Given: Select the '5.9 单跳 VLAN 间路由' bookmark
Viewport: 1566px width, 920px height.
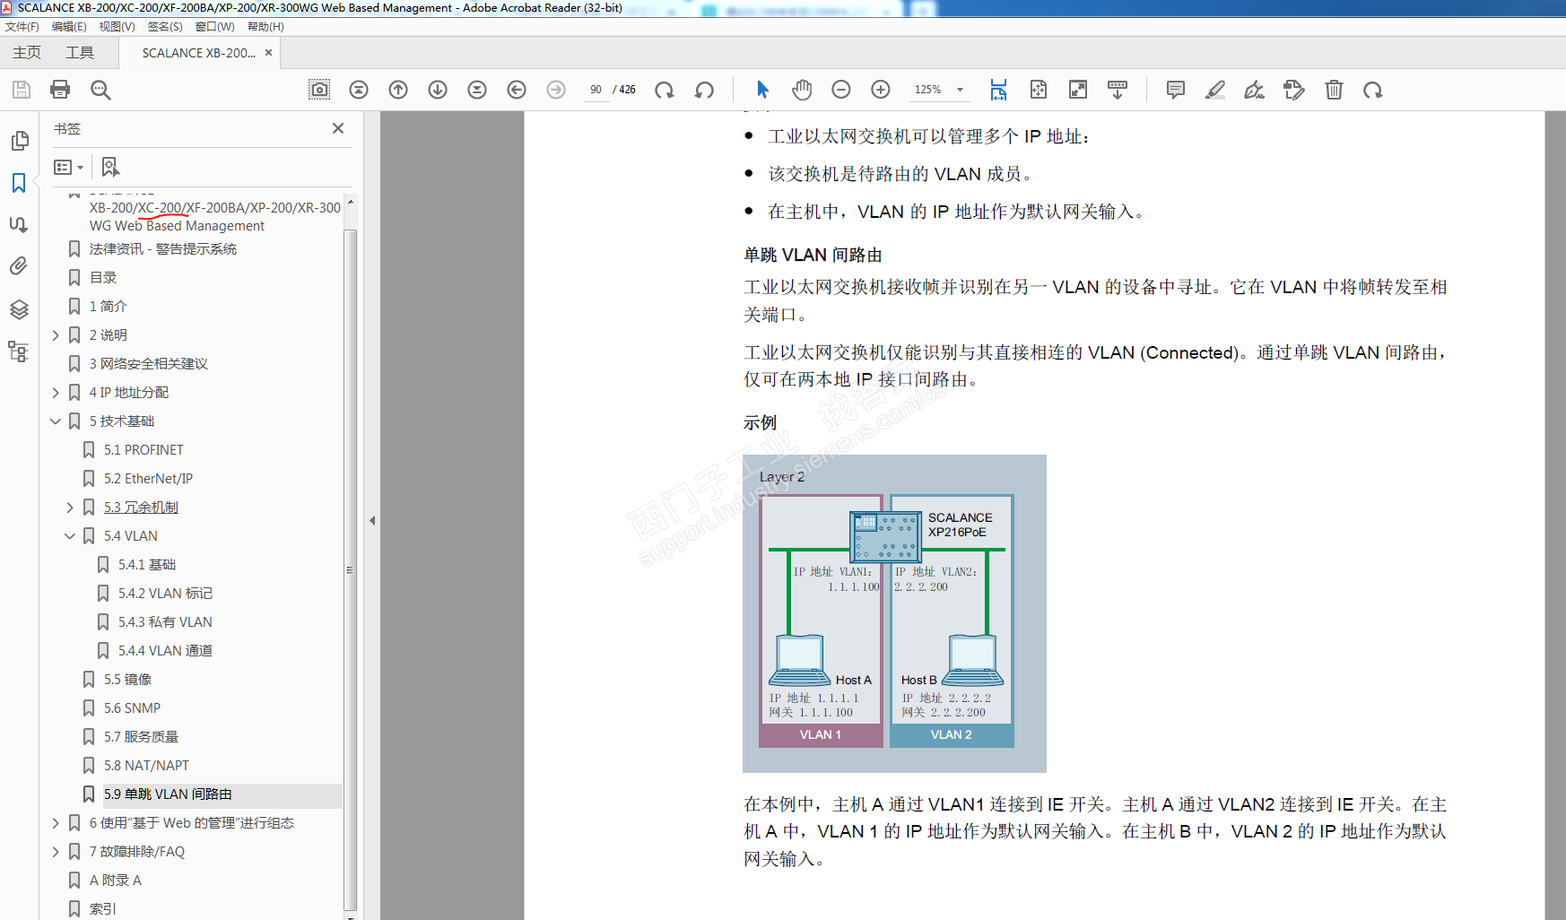Looking at the screenshot, I should tap(168, 794).
